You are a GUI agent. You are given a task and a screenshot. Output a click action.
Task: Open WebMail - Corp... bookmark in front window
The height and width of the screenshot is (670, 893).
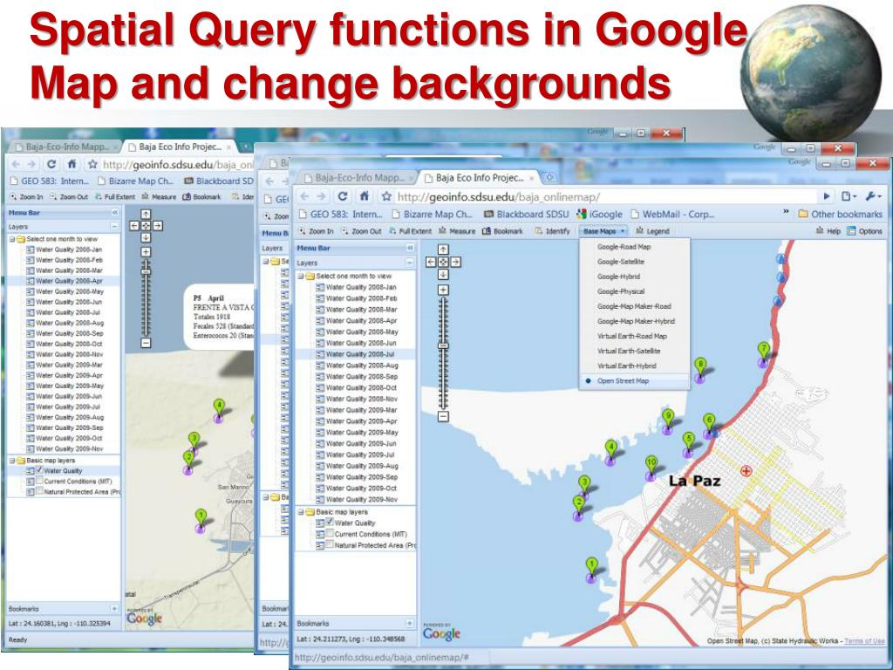coord(672,215)
